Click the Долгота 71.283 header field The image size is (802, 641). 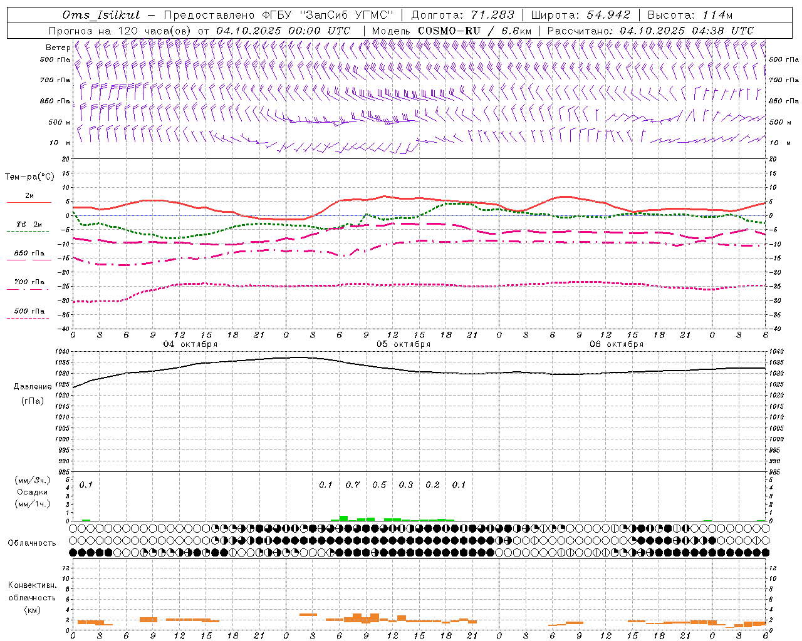[462, 15]
